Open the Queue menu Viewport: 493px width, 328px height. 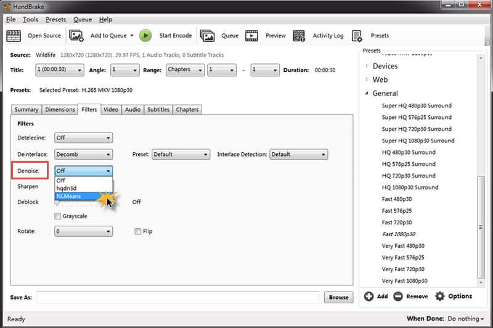click(x=83, y=20)
